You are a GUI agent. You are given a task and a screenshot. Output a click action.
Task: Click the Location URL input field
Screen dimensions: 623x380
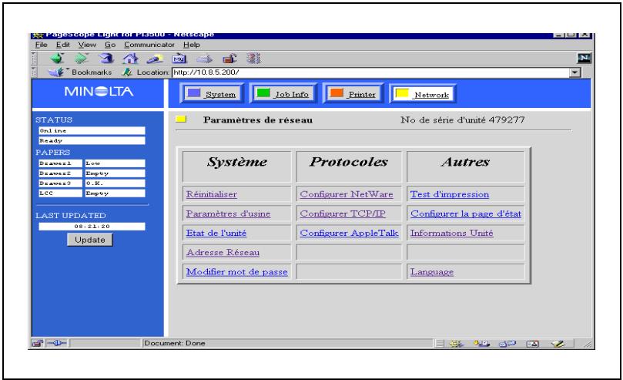pos(370,72)
